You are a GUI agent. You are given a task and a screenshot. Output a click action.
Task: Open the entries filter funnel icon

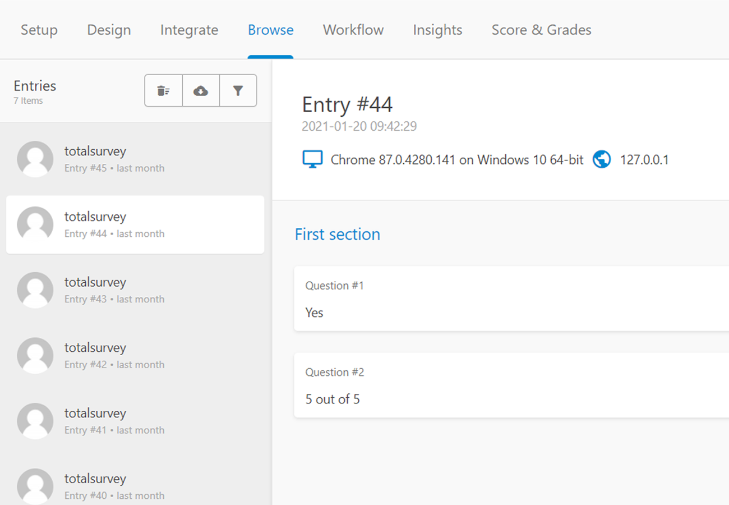[x=238, y=90]
